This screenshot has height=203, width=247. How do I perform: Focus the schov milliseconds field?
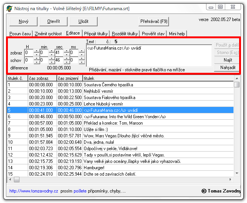tap(74, 60)
